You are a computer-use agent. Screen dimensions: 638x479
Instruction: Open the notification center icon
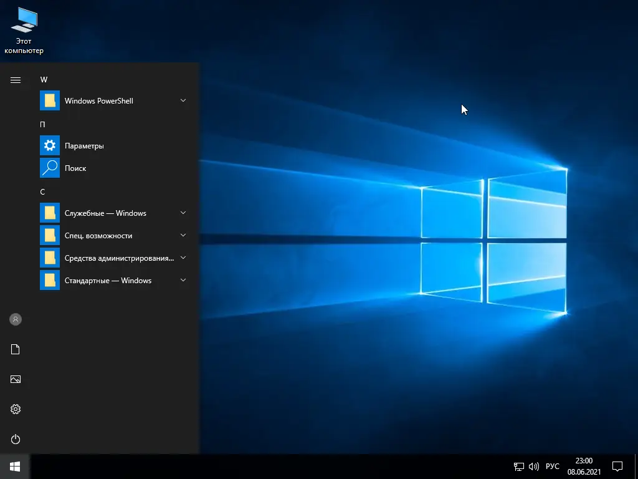617,467
